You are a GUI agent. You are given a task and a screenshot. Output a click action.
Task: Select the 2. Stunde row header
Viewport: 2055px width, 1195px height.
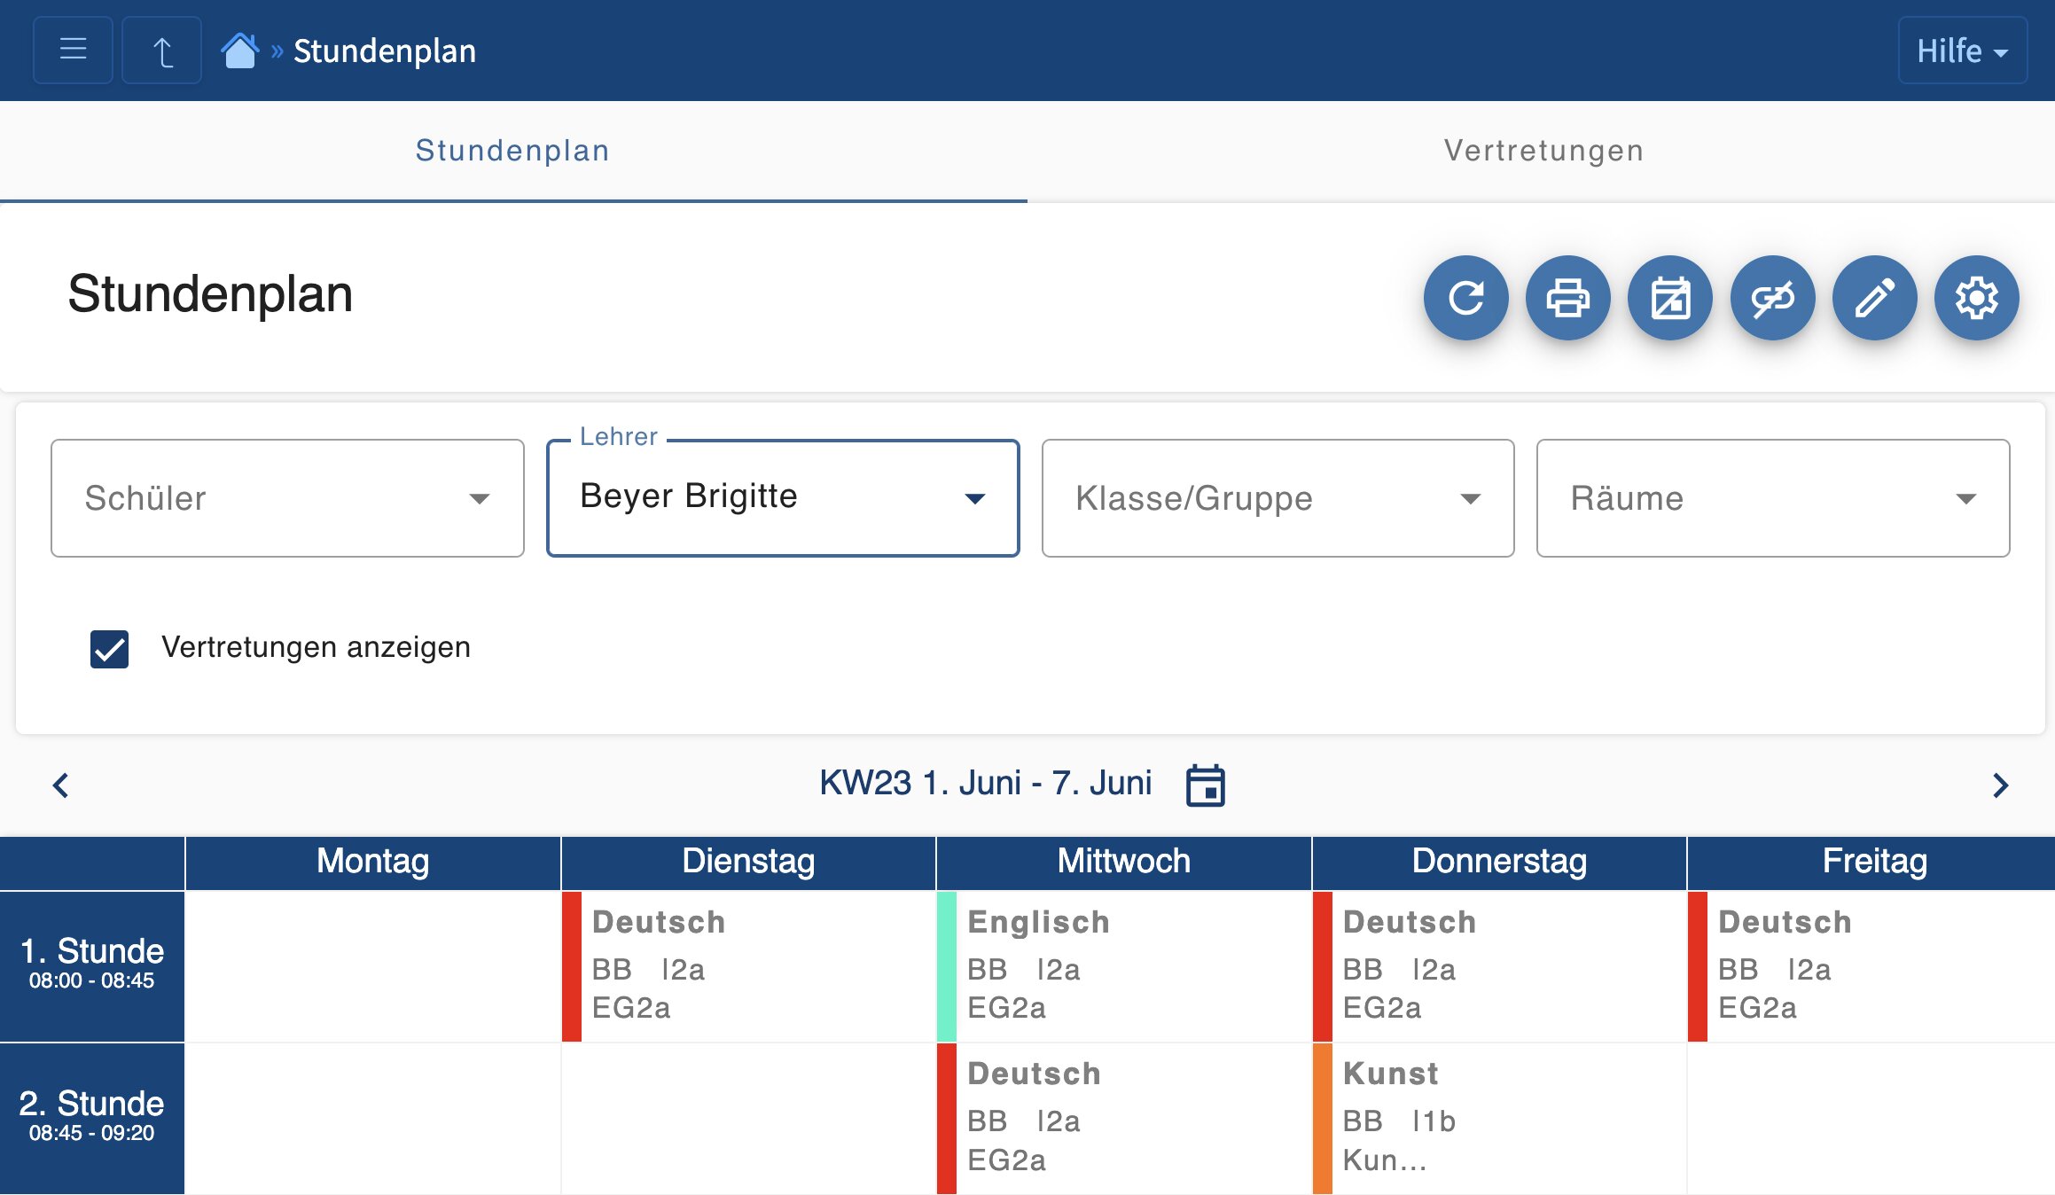point(92,1118)
